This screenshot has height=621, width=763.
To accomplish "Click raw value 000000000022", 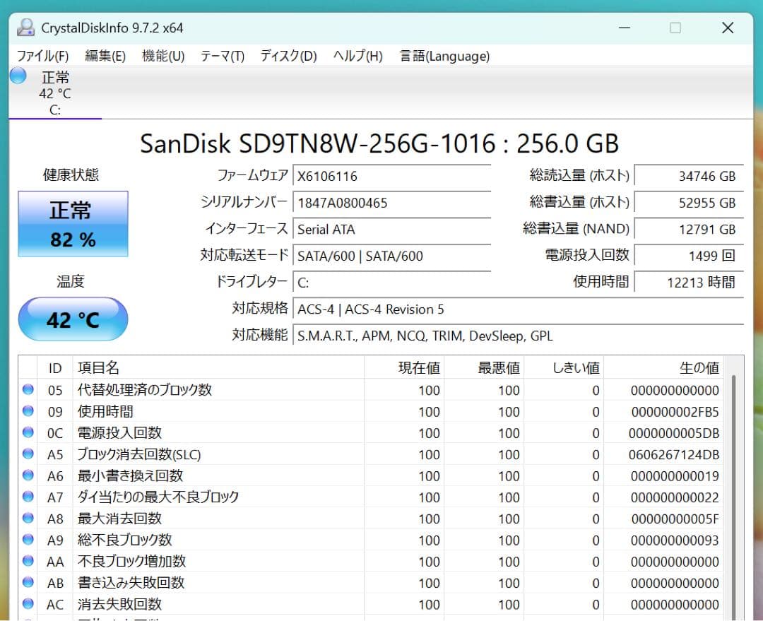I will coord(675,497).
